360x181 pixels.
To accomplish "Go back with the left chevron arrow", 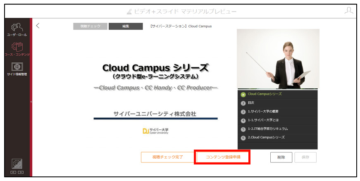I will coord(38,26).
